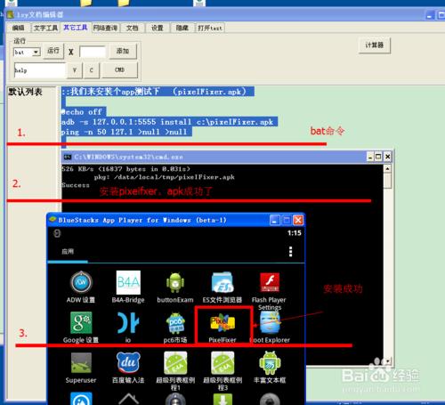Click the '526 KB/s' output line in cmd
Screen dimensions: 445x405
[x=125, y=169]
